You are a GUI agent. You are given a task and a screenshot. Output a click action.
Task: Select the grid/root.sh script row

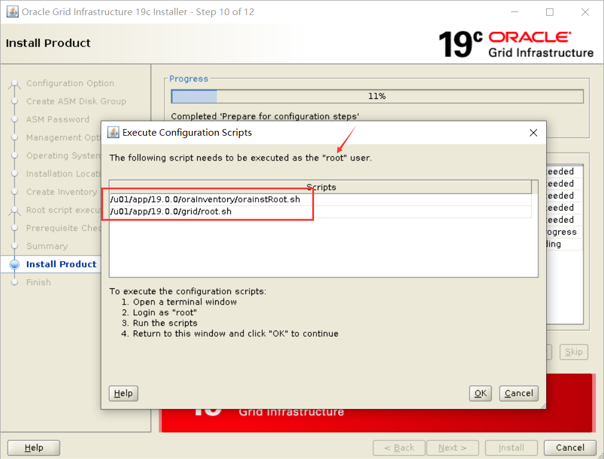click(321, 211)
